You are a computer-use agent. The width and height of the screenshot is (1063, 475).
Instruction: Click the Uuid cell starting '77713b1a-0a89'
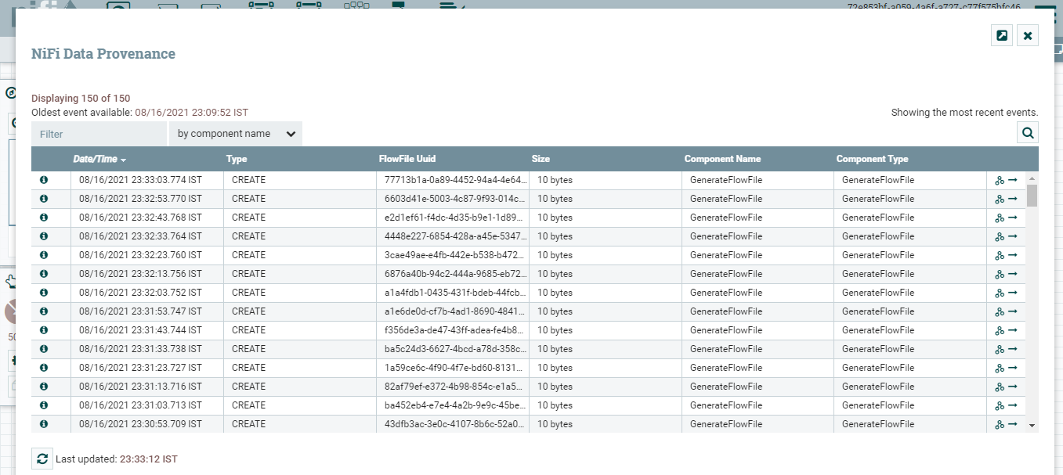click(x=452, y=180)
